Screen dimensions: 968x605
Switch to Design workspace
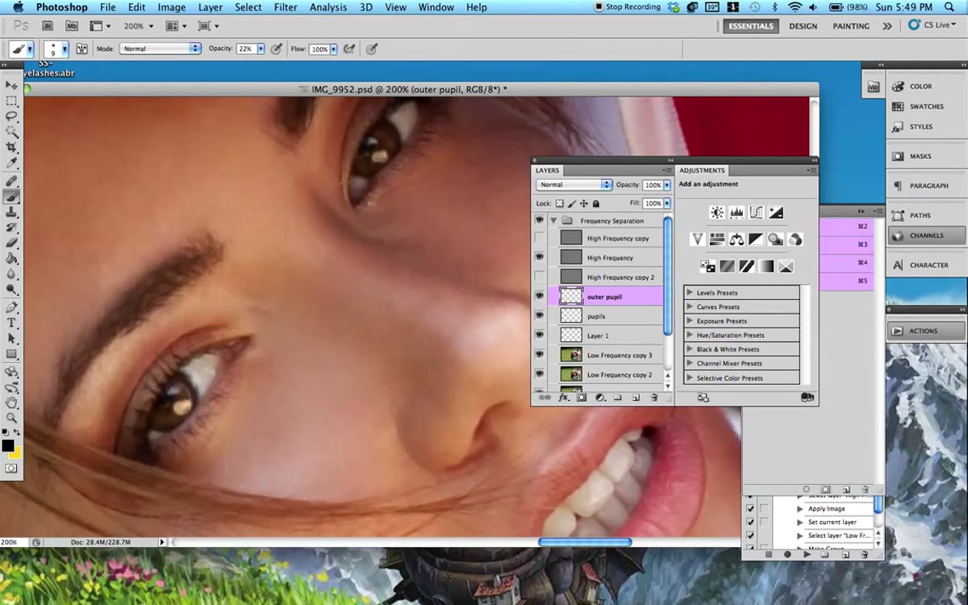point(803,26)
